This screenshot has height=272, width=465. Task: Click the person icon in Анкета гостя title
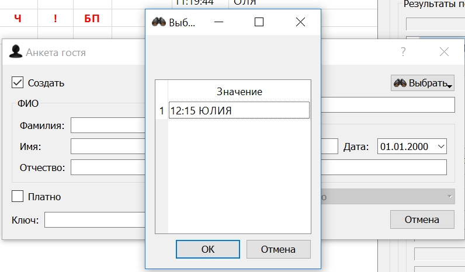tap(16, 51)
